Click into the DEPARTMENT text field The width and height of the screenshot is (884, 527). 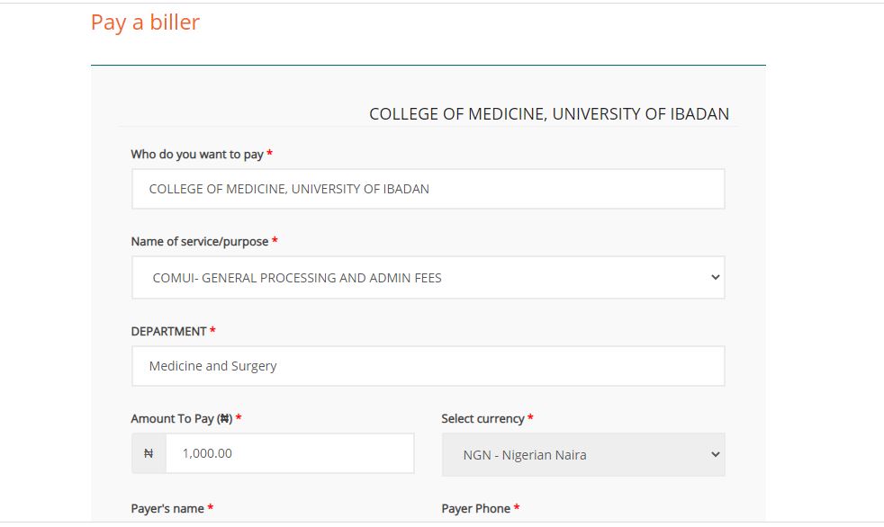pos(428,366)
